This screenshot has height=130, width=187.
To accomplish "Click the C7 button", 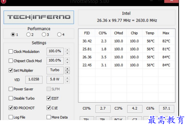I will [135, 118].
